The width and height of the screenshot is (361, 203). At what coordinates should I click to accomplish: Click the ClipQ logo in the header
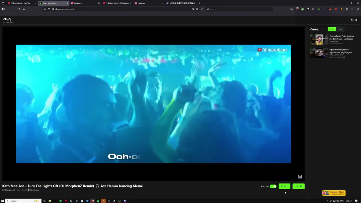click(7, 19)
